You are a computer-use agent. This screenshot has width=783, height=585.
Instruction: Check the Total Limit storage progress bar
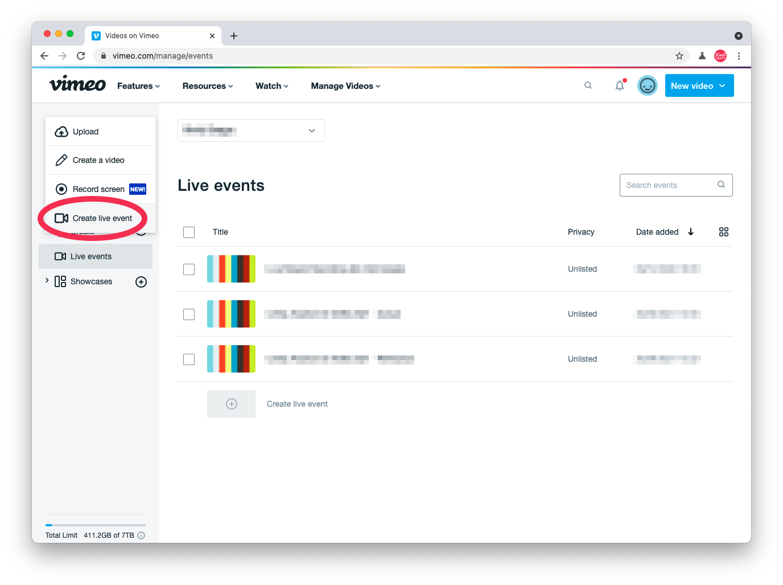[x=95, y=525]
